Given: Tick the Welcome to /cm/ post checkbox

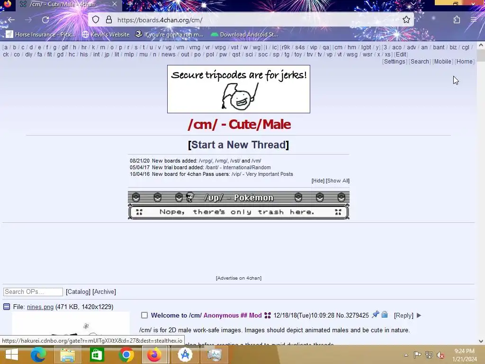Looking at the screenshot, I should tap(144, 315).
